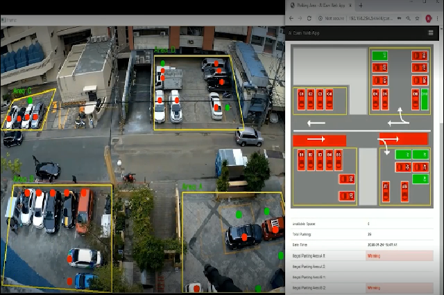Open the zoom magnifier icon in address bar

pos(408,19)
